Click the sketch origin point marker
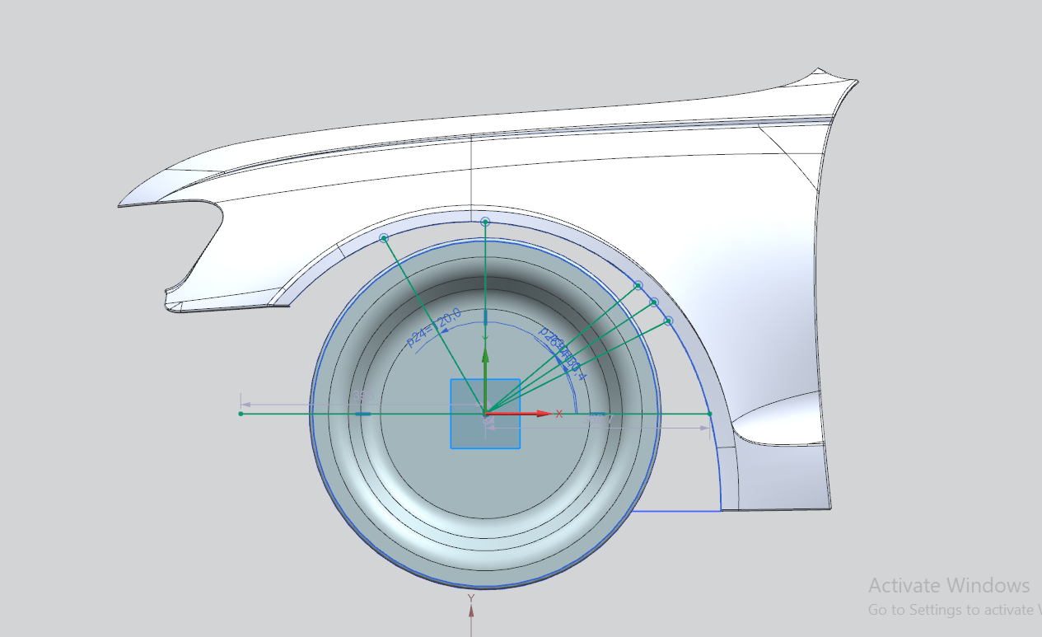This screenshot has height=637, width=1042. point(486,413)
